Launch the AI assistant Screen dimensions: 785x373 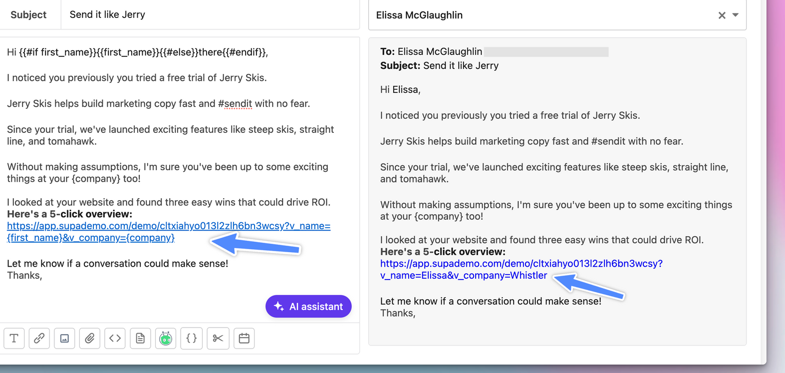point(308,307)
